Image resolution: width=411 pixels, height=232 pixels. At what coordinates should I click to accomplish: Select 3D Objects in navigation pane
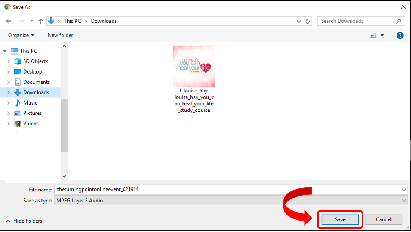click(x=35, y=61)
